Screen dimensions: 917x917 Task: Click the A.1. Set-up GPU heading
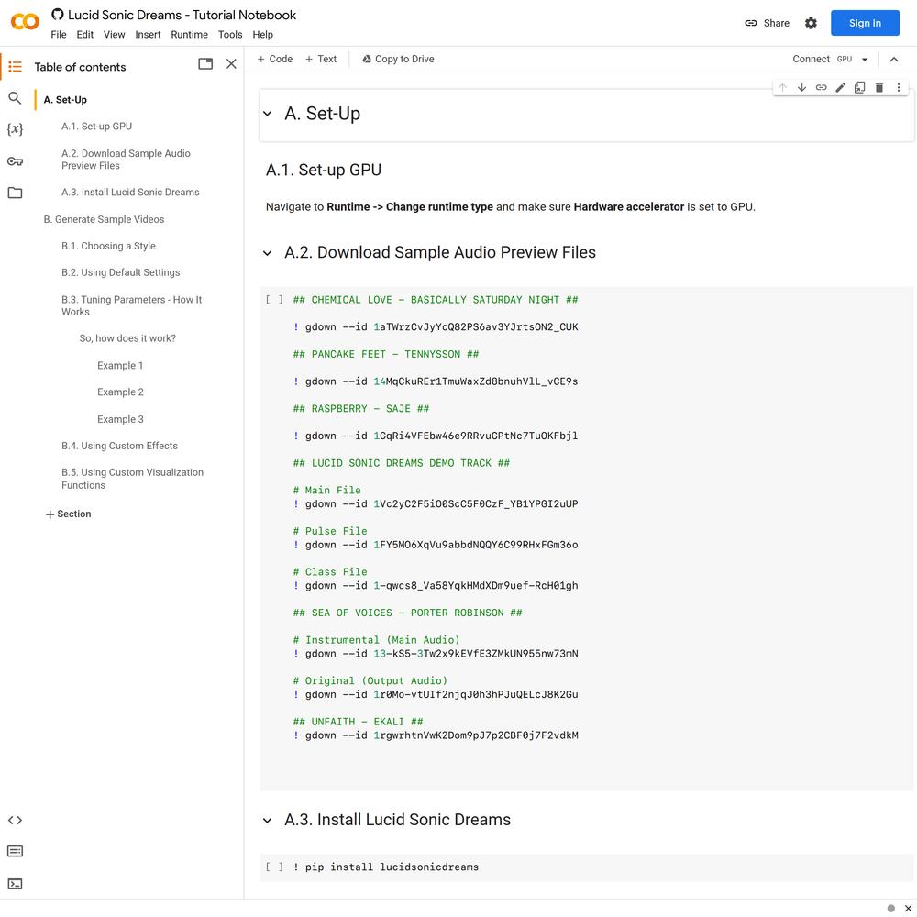click(x=324, y=170)
